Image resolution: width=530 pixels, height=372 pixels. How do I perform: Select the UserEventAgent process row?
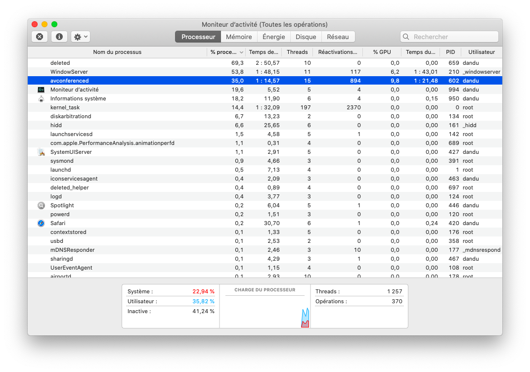(265, 268)
